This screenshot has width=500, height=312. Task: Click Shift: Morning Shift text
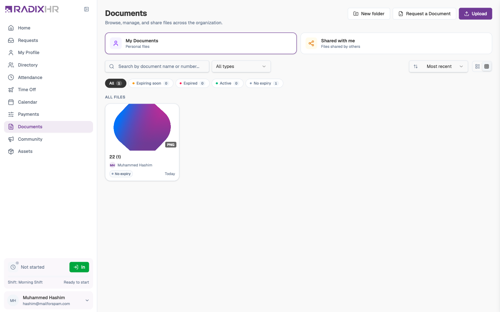coord(25,282)
